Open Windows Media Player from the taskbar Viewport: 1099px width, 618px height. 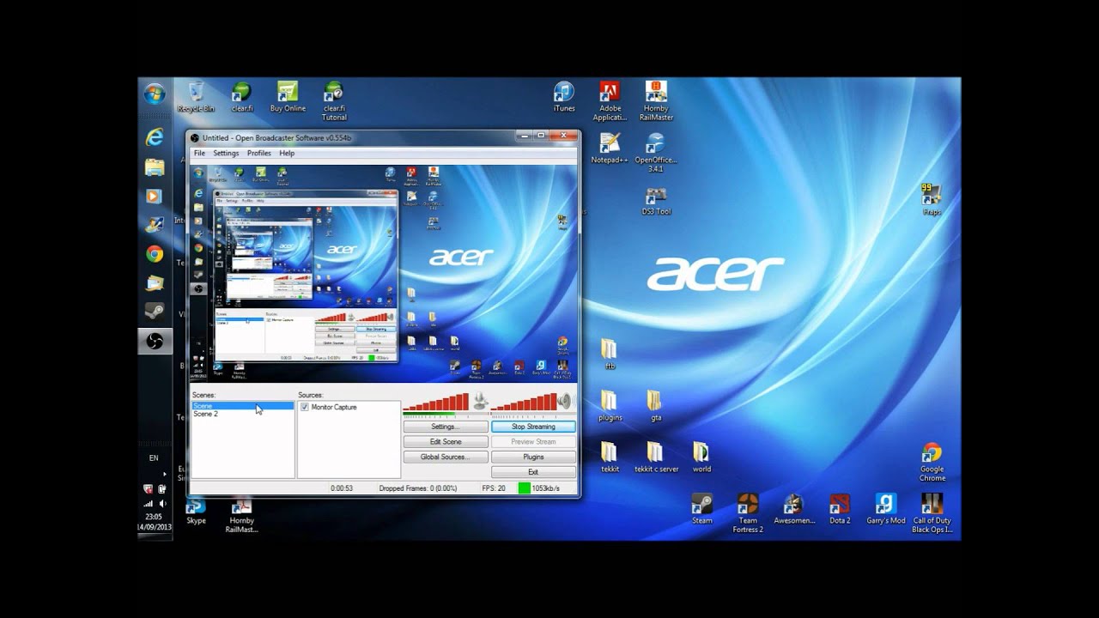pyautogui.click(x=155, y=196)
